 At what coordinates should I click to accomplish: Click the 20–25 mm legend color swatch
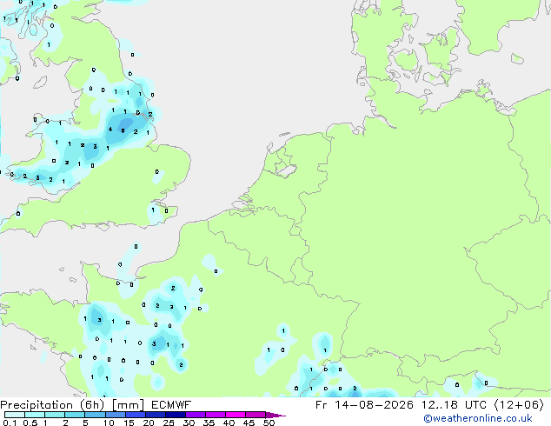[x=156, y=415]
